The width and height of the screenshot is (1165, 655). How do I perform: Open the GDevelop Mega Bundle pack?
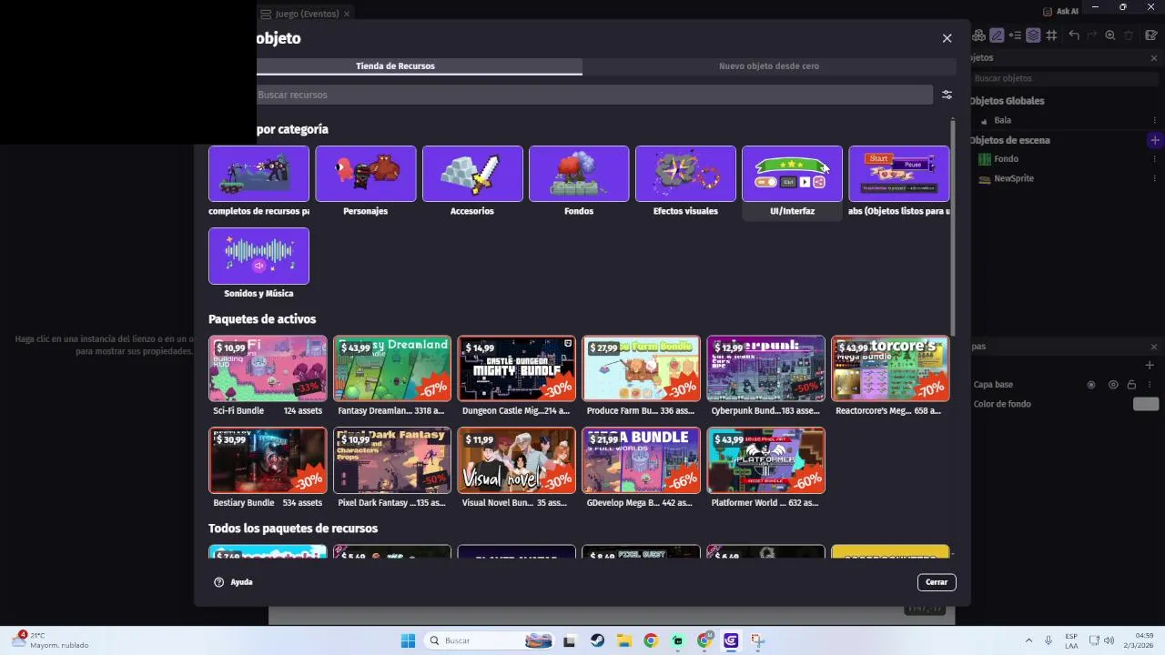point(641,468)
